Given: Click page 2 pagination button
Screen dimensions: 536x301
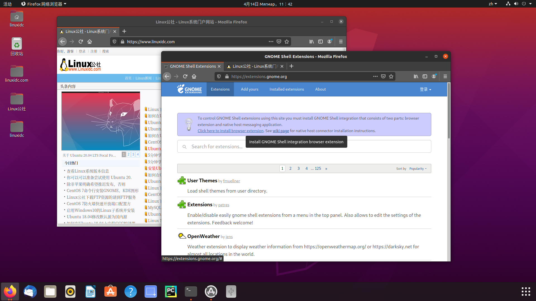Looking at the screenshot, I should click(290, 168).
